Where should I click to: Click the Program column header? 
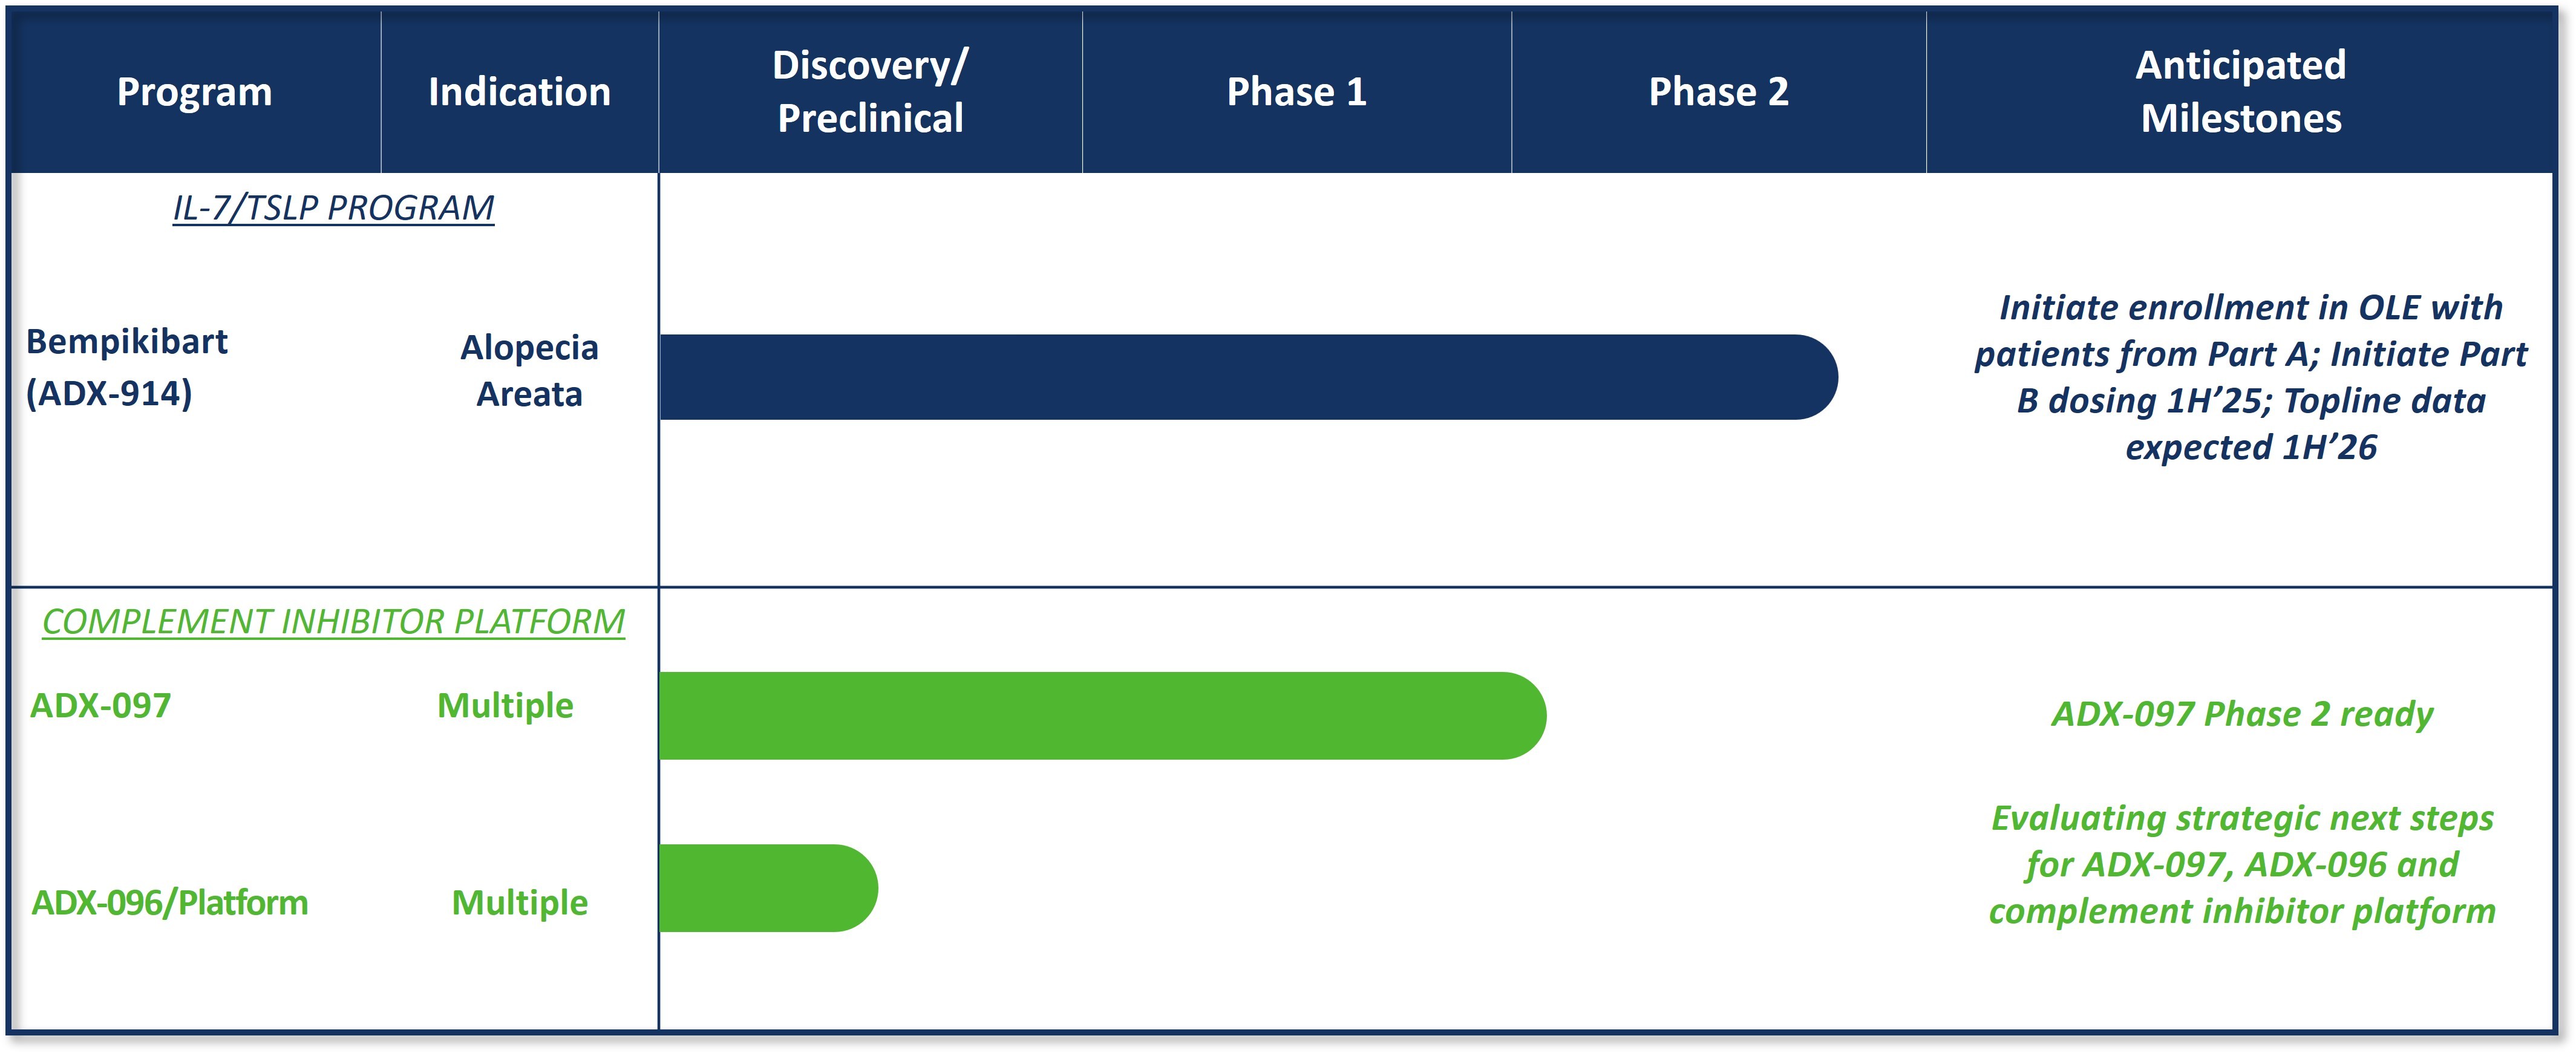point(194,92)
